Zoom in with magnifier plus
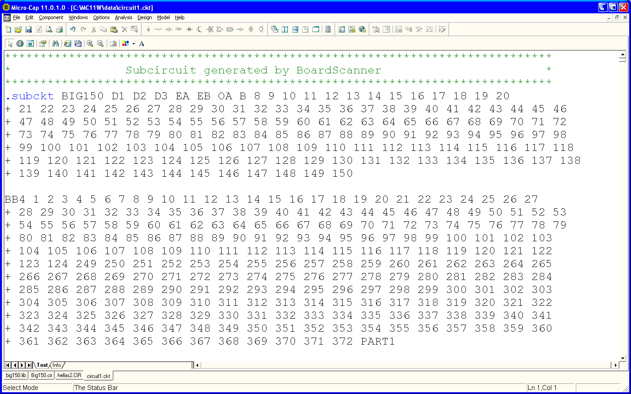This screenshot has height=394, width=631. coord(90,44)
